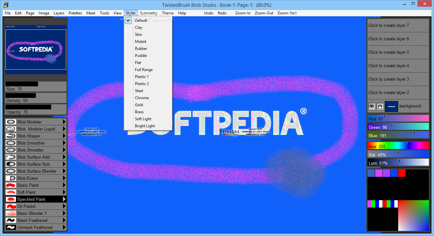Choose the first slate-blue palette swatch
Viewport: 434px width, 236px height.
pyautogui.click(x=371, y=173)
